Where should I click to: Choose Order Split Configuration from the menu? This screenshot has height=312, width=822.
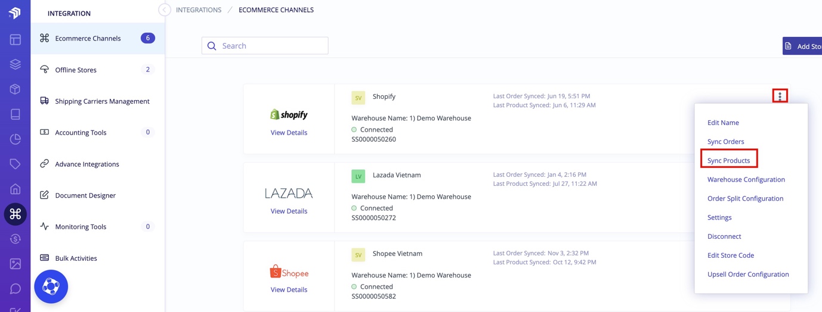pyautogui.click(x=745, y=199)
